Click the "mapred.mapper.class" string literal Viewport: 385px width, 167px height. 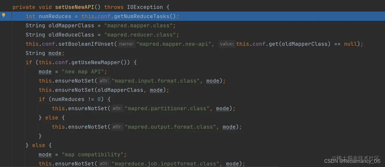point(138,26)
